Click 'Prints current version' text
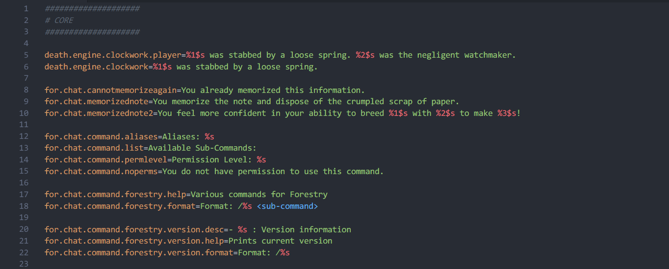The width and height of the screenshot is (669, 269). tap(280, 241)
